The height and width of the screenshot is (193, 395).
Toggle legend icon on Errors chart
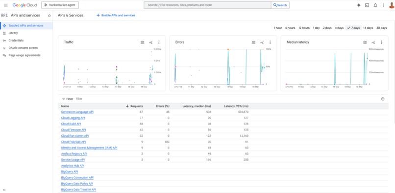point(254,42)
